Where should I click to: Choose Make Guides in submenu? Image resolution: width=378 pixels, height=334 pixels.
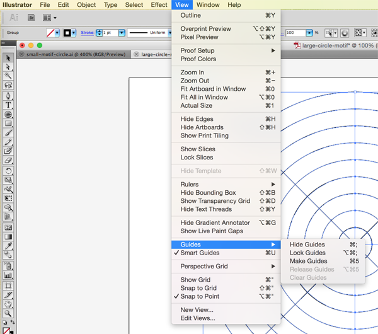click(323, 261)
